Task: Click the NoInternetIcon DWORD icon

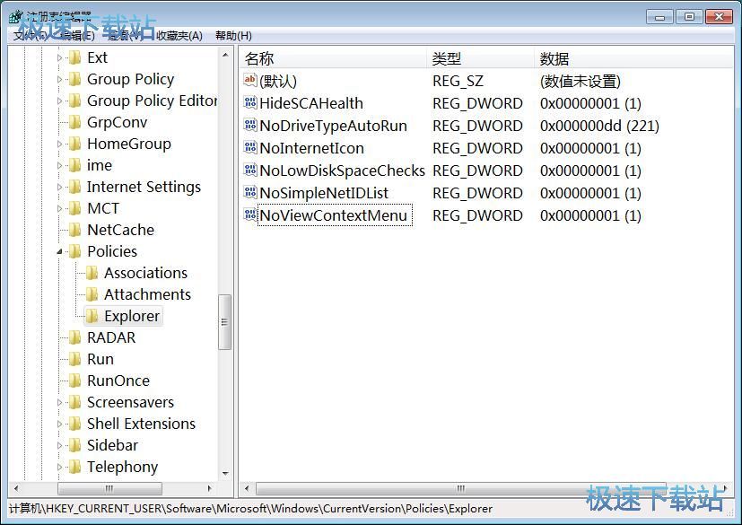Action: 250,147
